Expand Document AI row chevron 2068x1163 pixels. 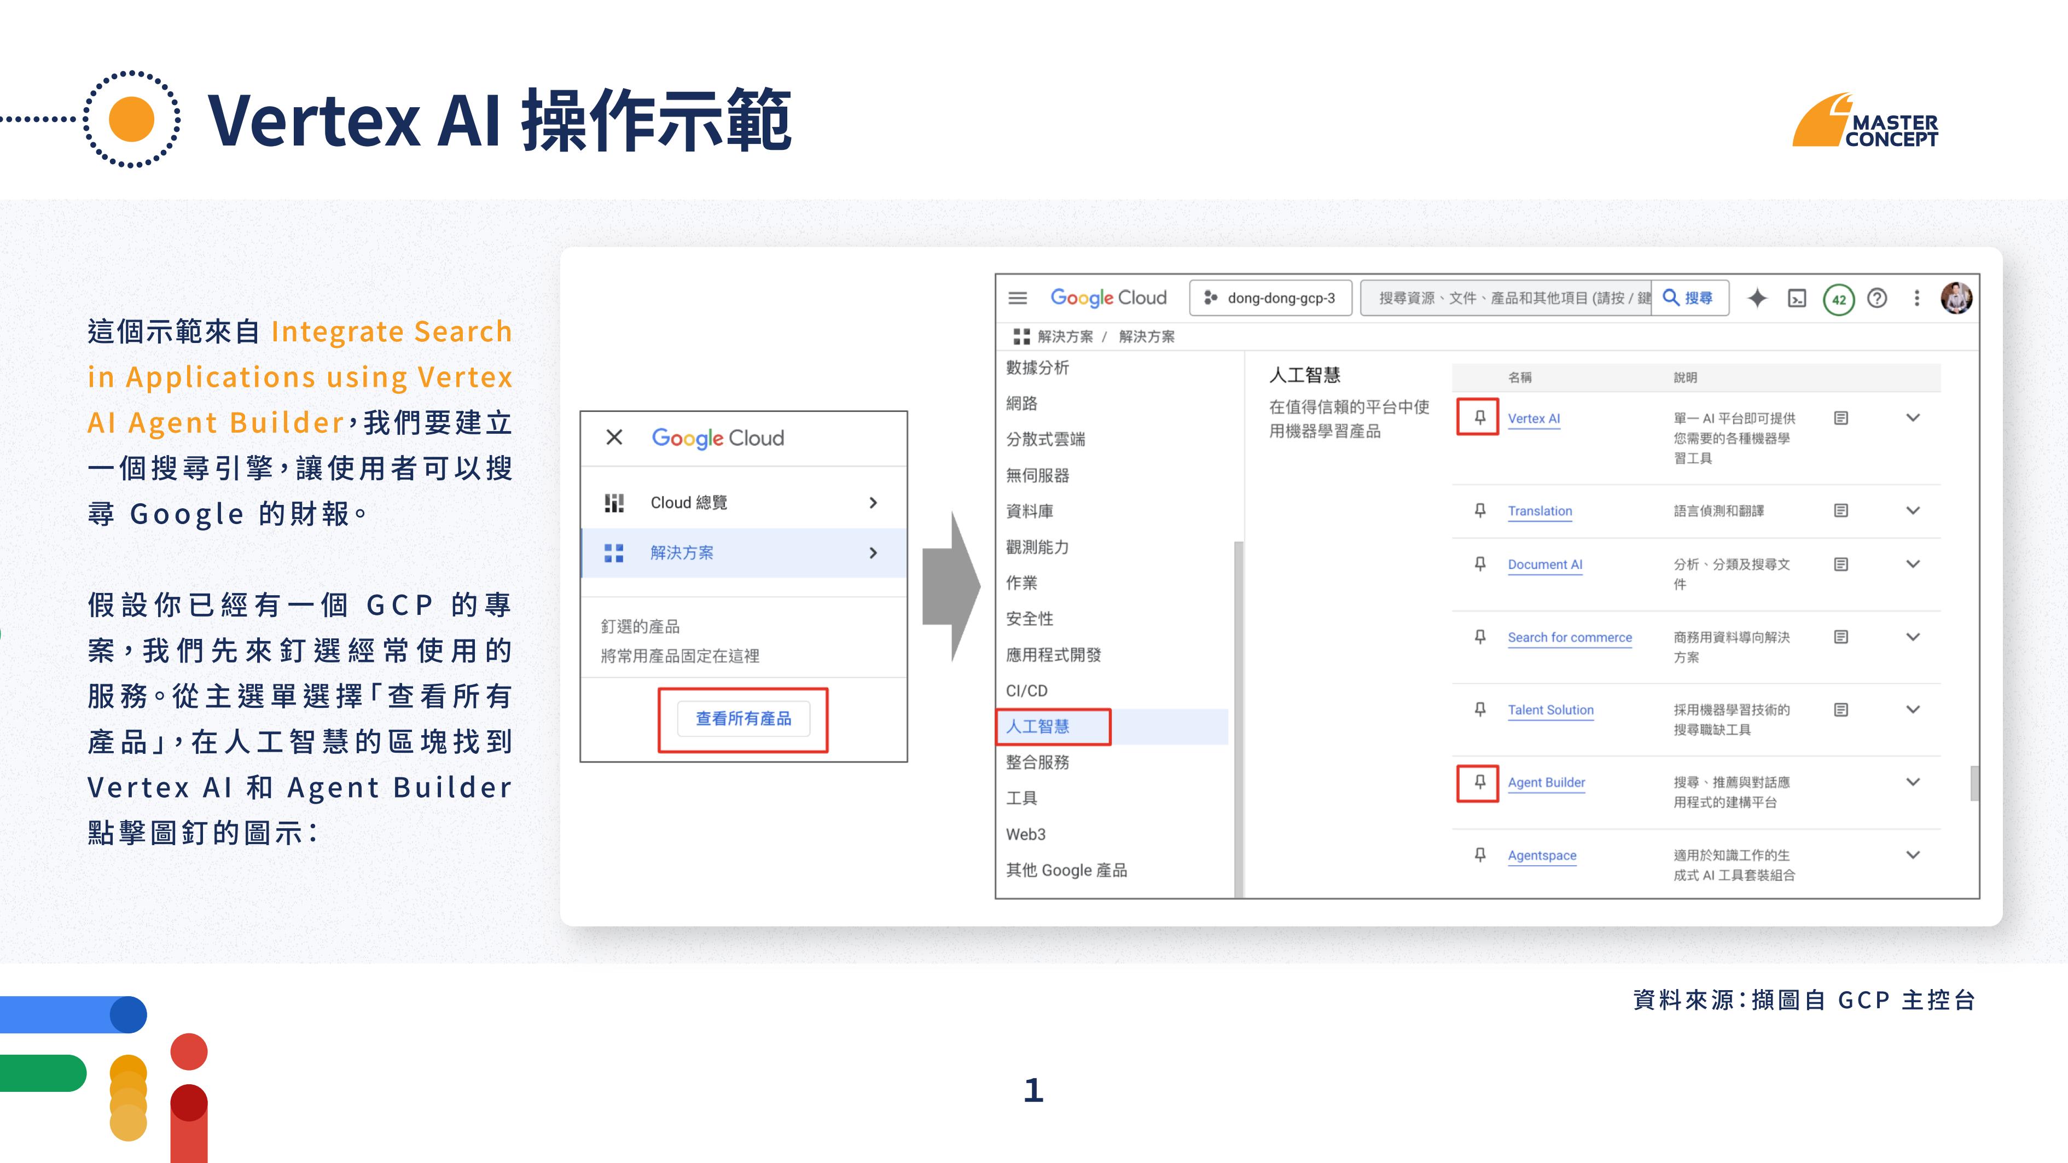1913,564
